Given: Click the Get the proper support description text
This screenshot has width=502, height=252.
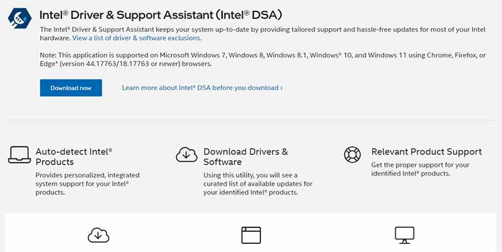Looking at the screenshot, I should (x=420, y=169).
